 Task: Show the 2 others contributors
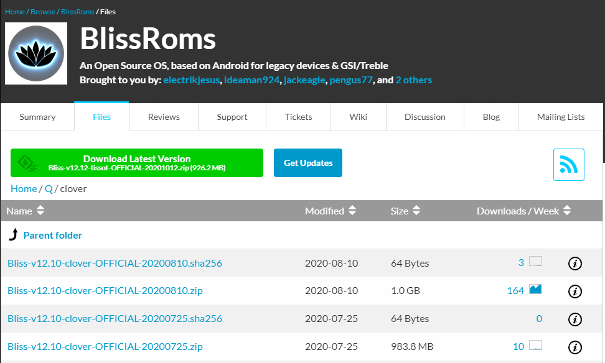pos(414,80)
